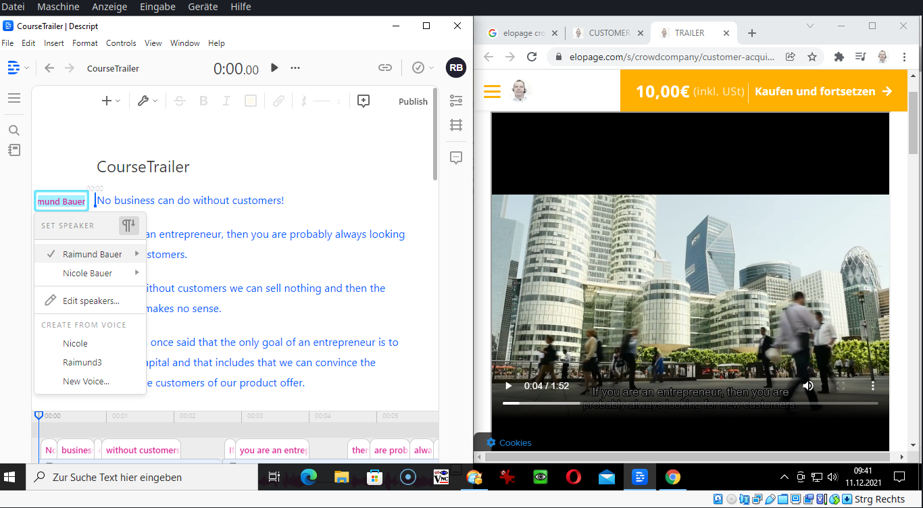Mute the trailer video player
Viewport: 923px width, 508px height.
point(808,385)
